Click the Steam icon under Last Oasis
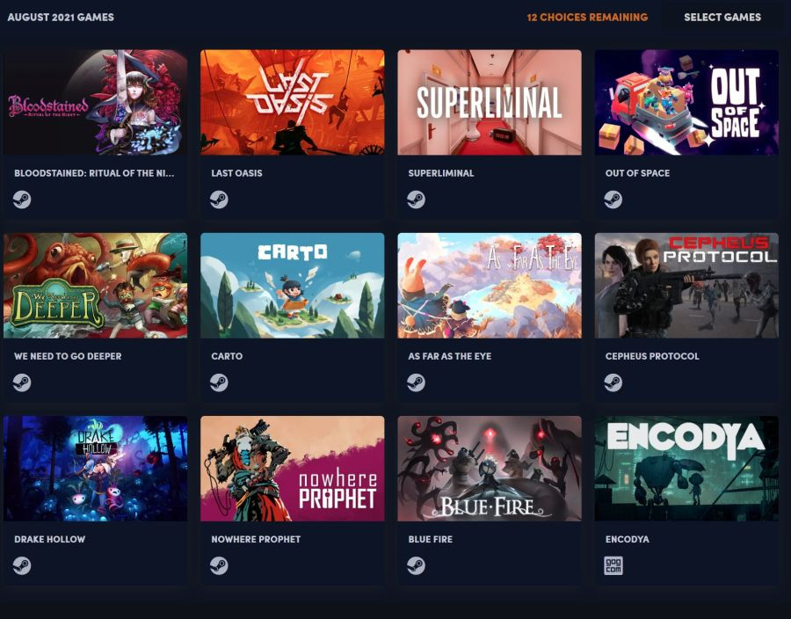791x619 pixels. [219, 200]
